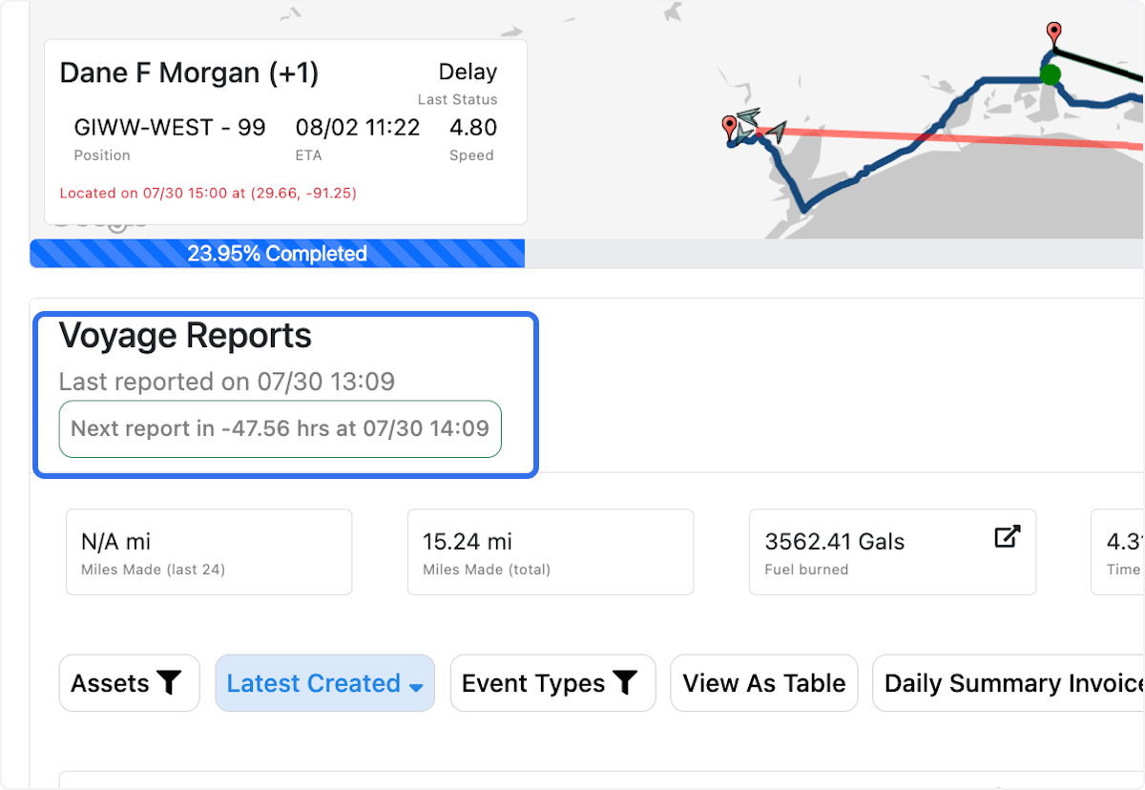Expand the Event Types filter options

point(552,683)
